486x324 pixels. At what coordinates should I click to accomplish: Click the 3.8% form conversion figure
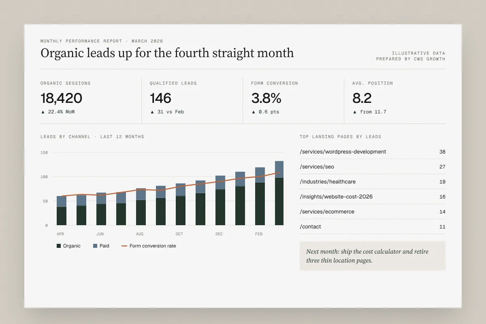click(266, 98)
